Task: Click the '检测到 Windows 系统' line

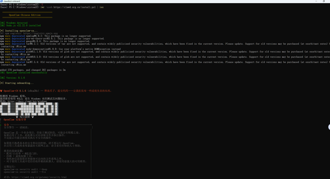Action: (x=13, y=96)
